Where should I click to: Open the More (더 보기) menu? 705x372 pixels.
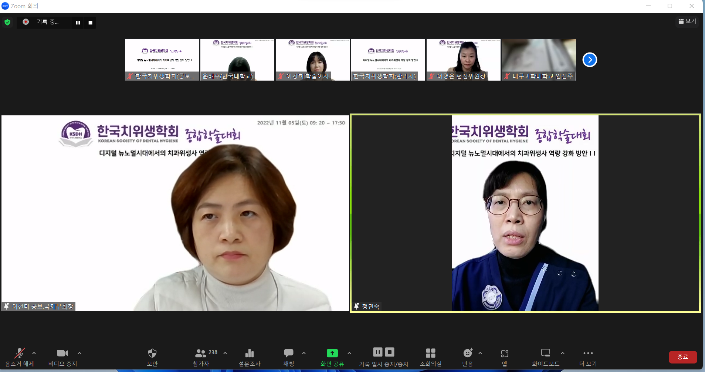[x=588, y=354]
